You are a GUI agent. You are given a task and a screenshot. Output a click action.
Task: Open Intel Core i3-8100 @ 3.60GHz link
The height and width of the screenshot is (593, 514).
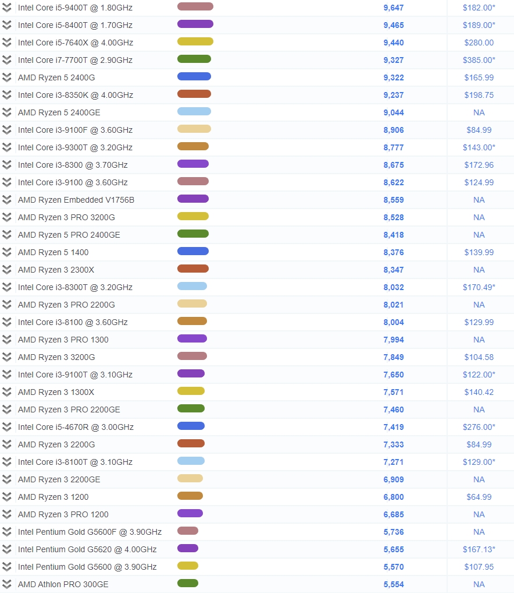pos(73,322)
